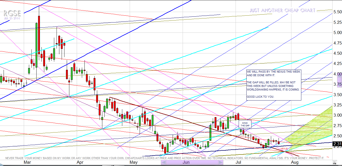The height and width of the screenshot is (166, 342).
Task: Click the Aug label on the time axis
Action: click(x=294, y=162)
